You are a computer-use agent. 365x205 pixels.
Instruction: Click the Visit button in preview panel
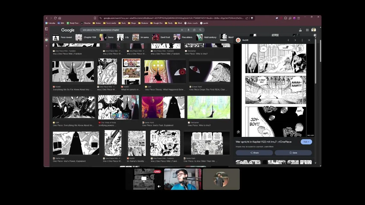306,142
